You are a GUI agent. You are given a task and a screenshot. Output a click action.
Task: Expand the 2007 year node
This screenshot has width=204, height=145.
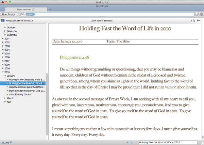[3, 61]
